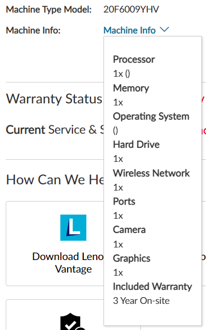Collapse the Machine Info chevron arrow

tap(164, 29)
